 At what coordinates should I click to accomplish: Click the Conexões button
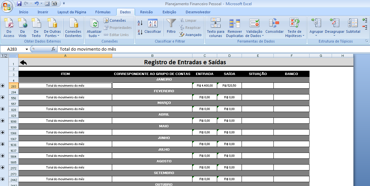(115, 20)
